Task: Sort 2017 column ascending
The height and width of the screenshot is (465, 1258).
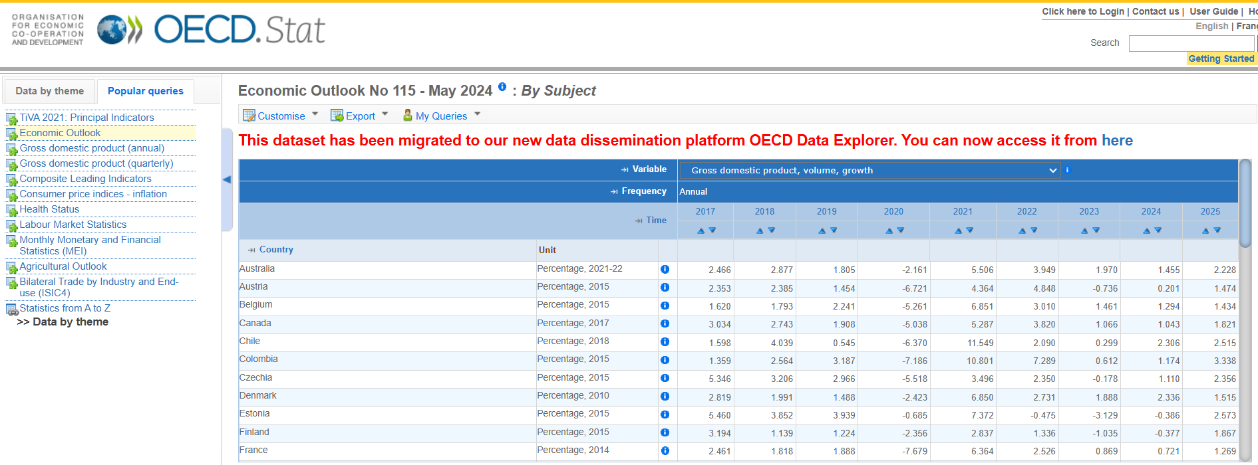Action: point(701,231)
